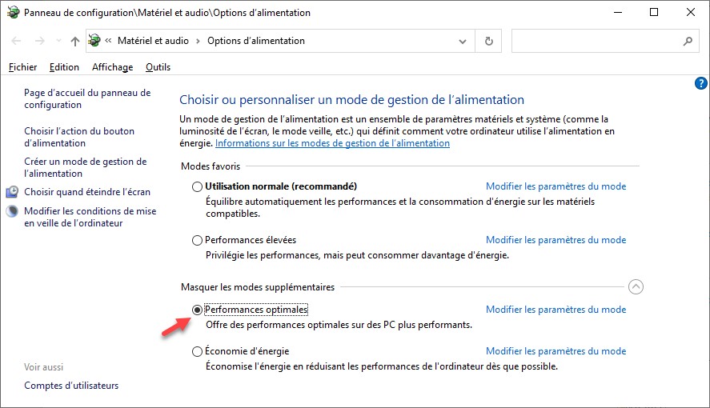Click the up one level arrow
The width and height of the screenshot is (710, 408).
75,41
